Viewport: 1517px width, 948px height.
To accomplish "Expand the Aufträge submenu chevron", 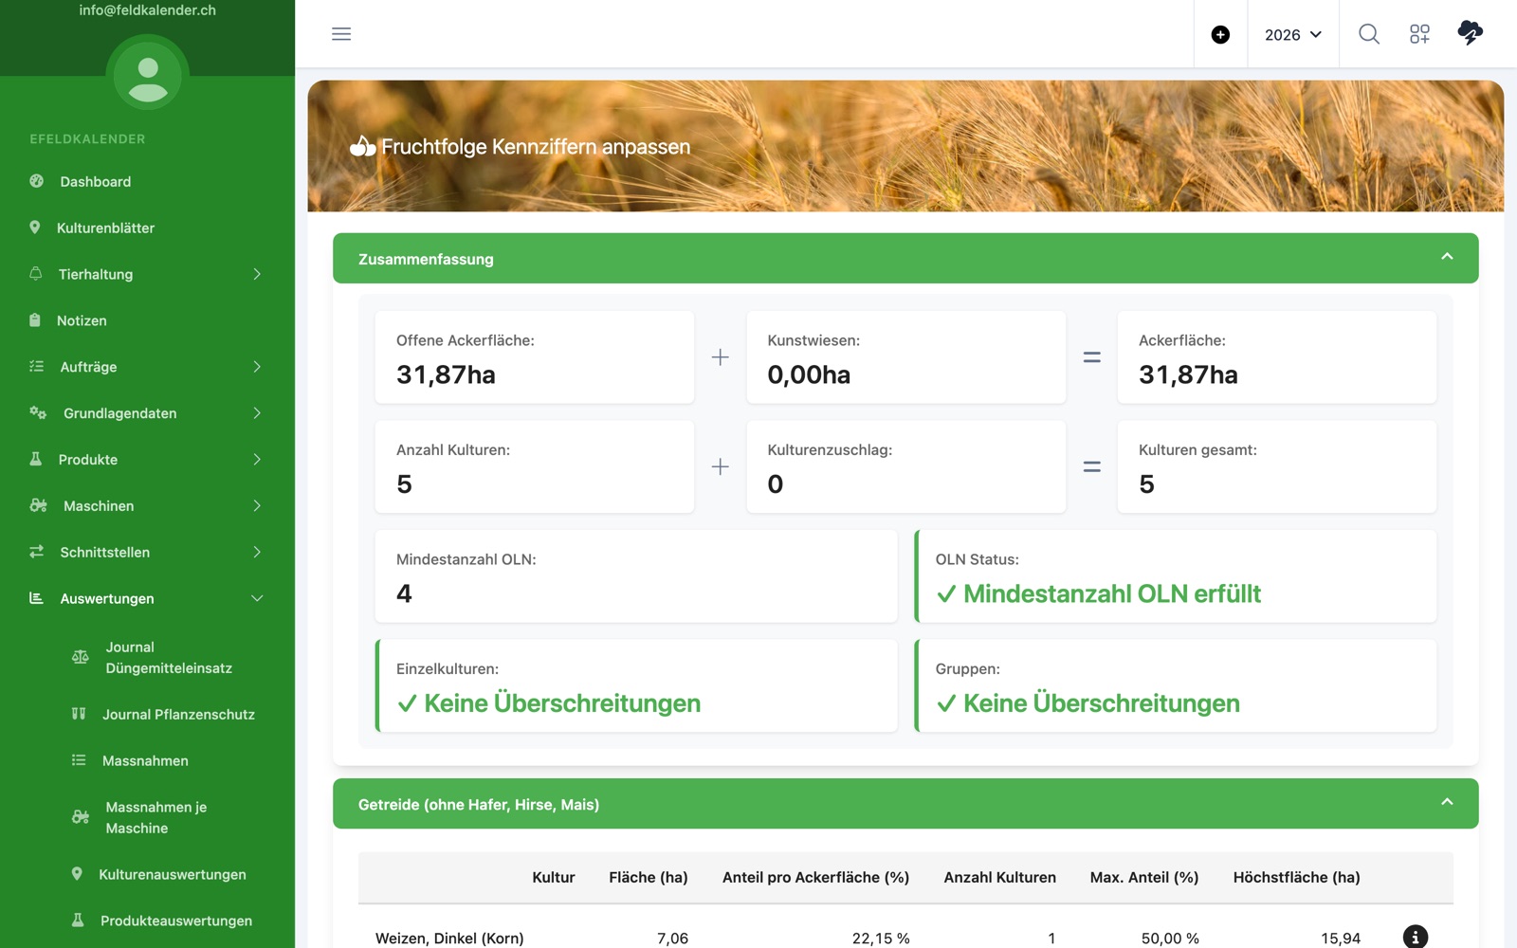I will pyautogui.click(x=257, y=367).
